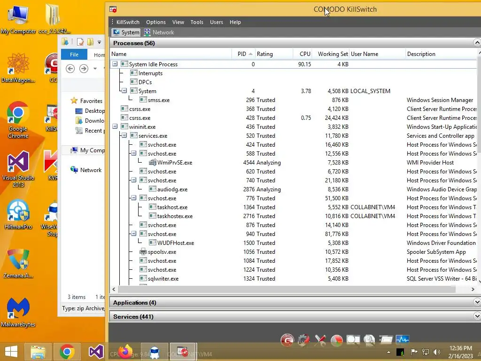Image resolution: width=481 pixels, height=361 pixels.
Task: Open the Malwarebytes desktop icon
Action: coord(18,313)
